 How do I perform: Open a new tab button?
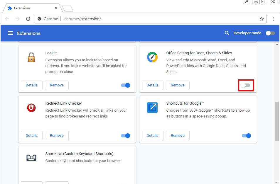(x=68, y=8)
